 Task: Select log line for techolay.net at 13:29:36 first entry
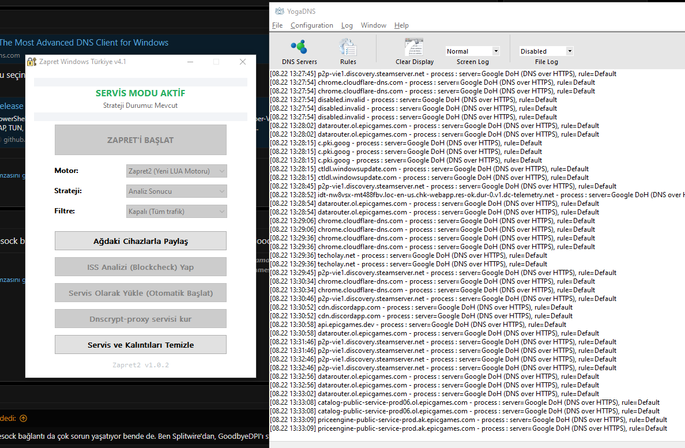pyautogui.click(x=408, y=255)
